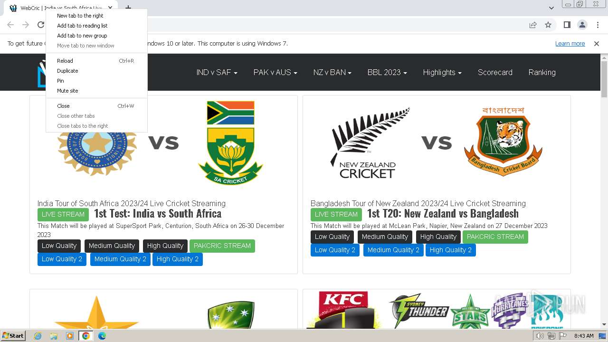Select Pin in the tab menu

(96, 81)
